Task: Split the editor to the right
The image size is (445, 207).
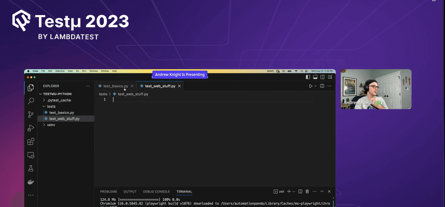Action: click(x=322, y=86)
